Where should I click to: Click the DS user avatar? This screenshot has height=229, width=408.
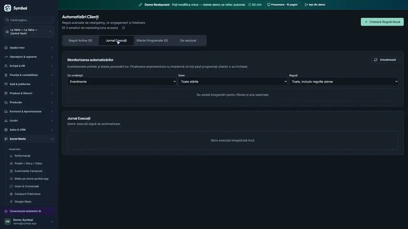[7, 222]
